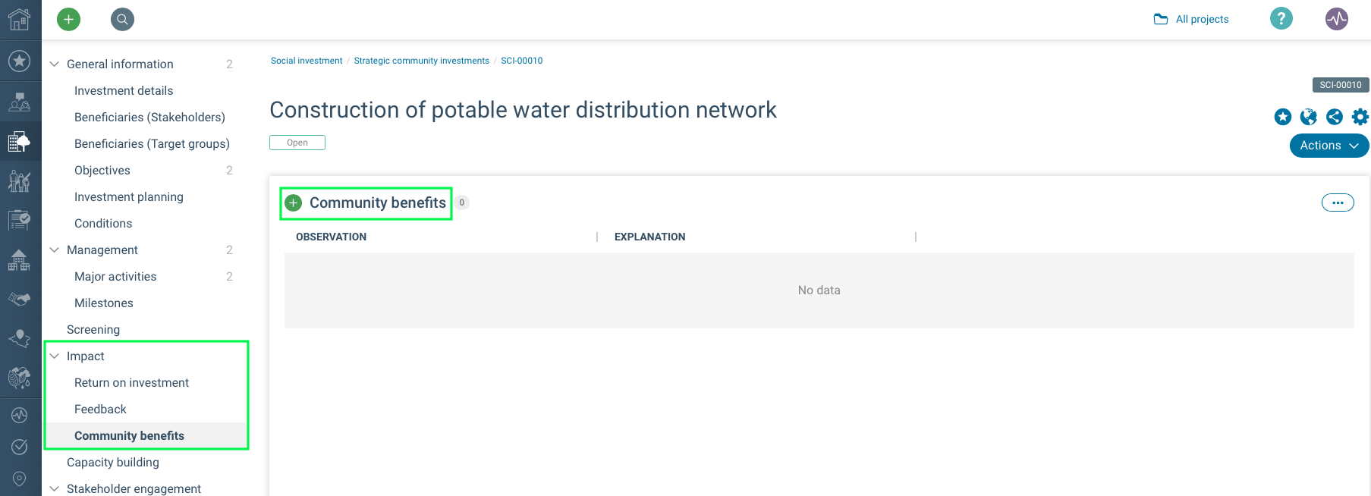This screenshot has height=496, width=1371.
Task: Click the handshake icon in sidebar
Action: pos(20,299)
